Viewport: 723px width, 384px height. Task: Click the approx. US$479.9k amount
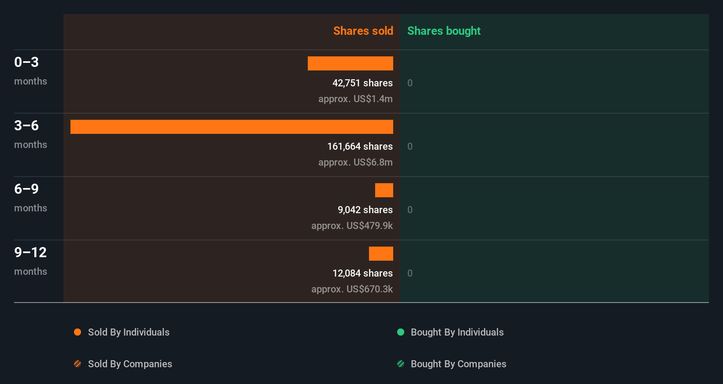pos(352,225)
